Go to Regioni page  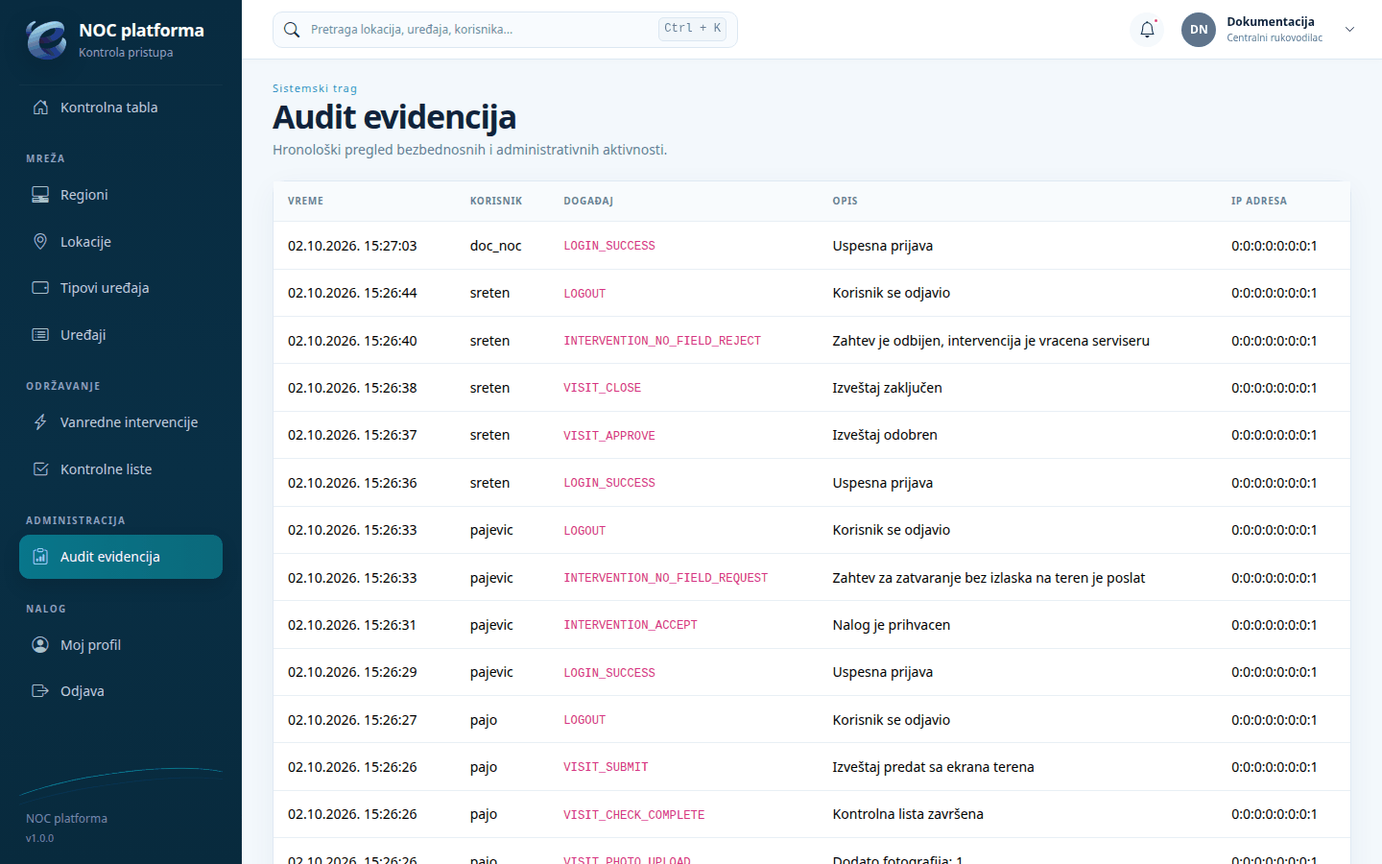tap(121, 195)
